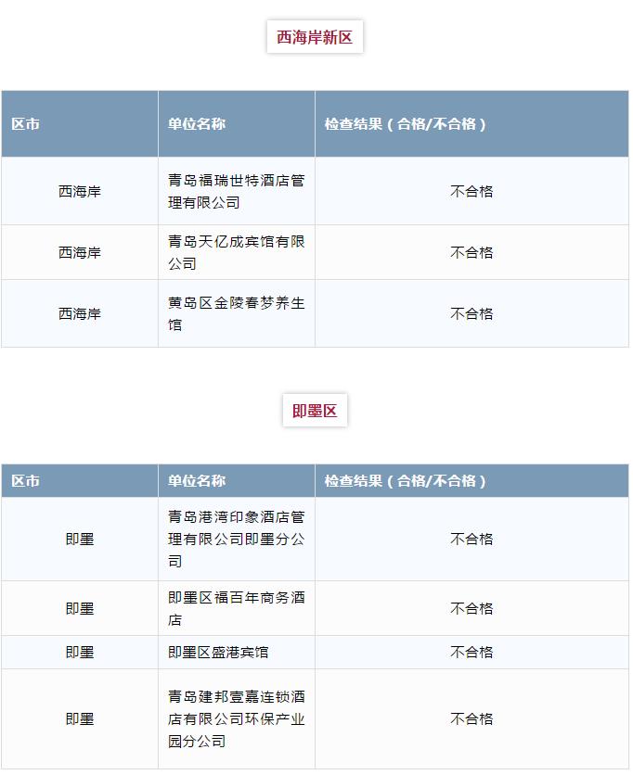This screenshot has width=633, height=775.
Task: Click 检查结果 header in the 即墨区 table
Action: tap(406, 481)
